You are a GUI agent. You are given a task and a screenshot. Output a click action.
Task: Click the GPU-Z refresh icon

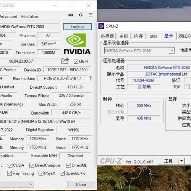tap(81, 15)
